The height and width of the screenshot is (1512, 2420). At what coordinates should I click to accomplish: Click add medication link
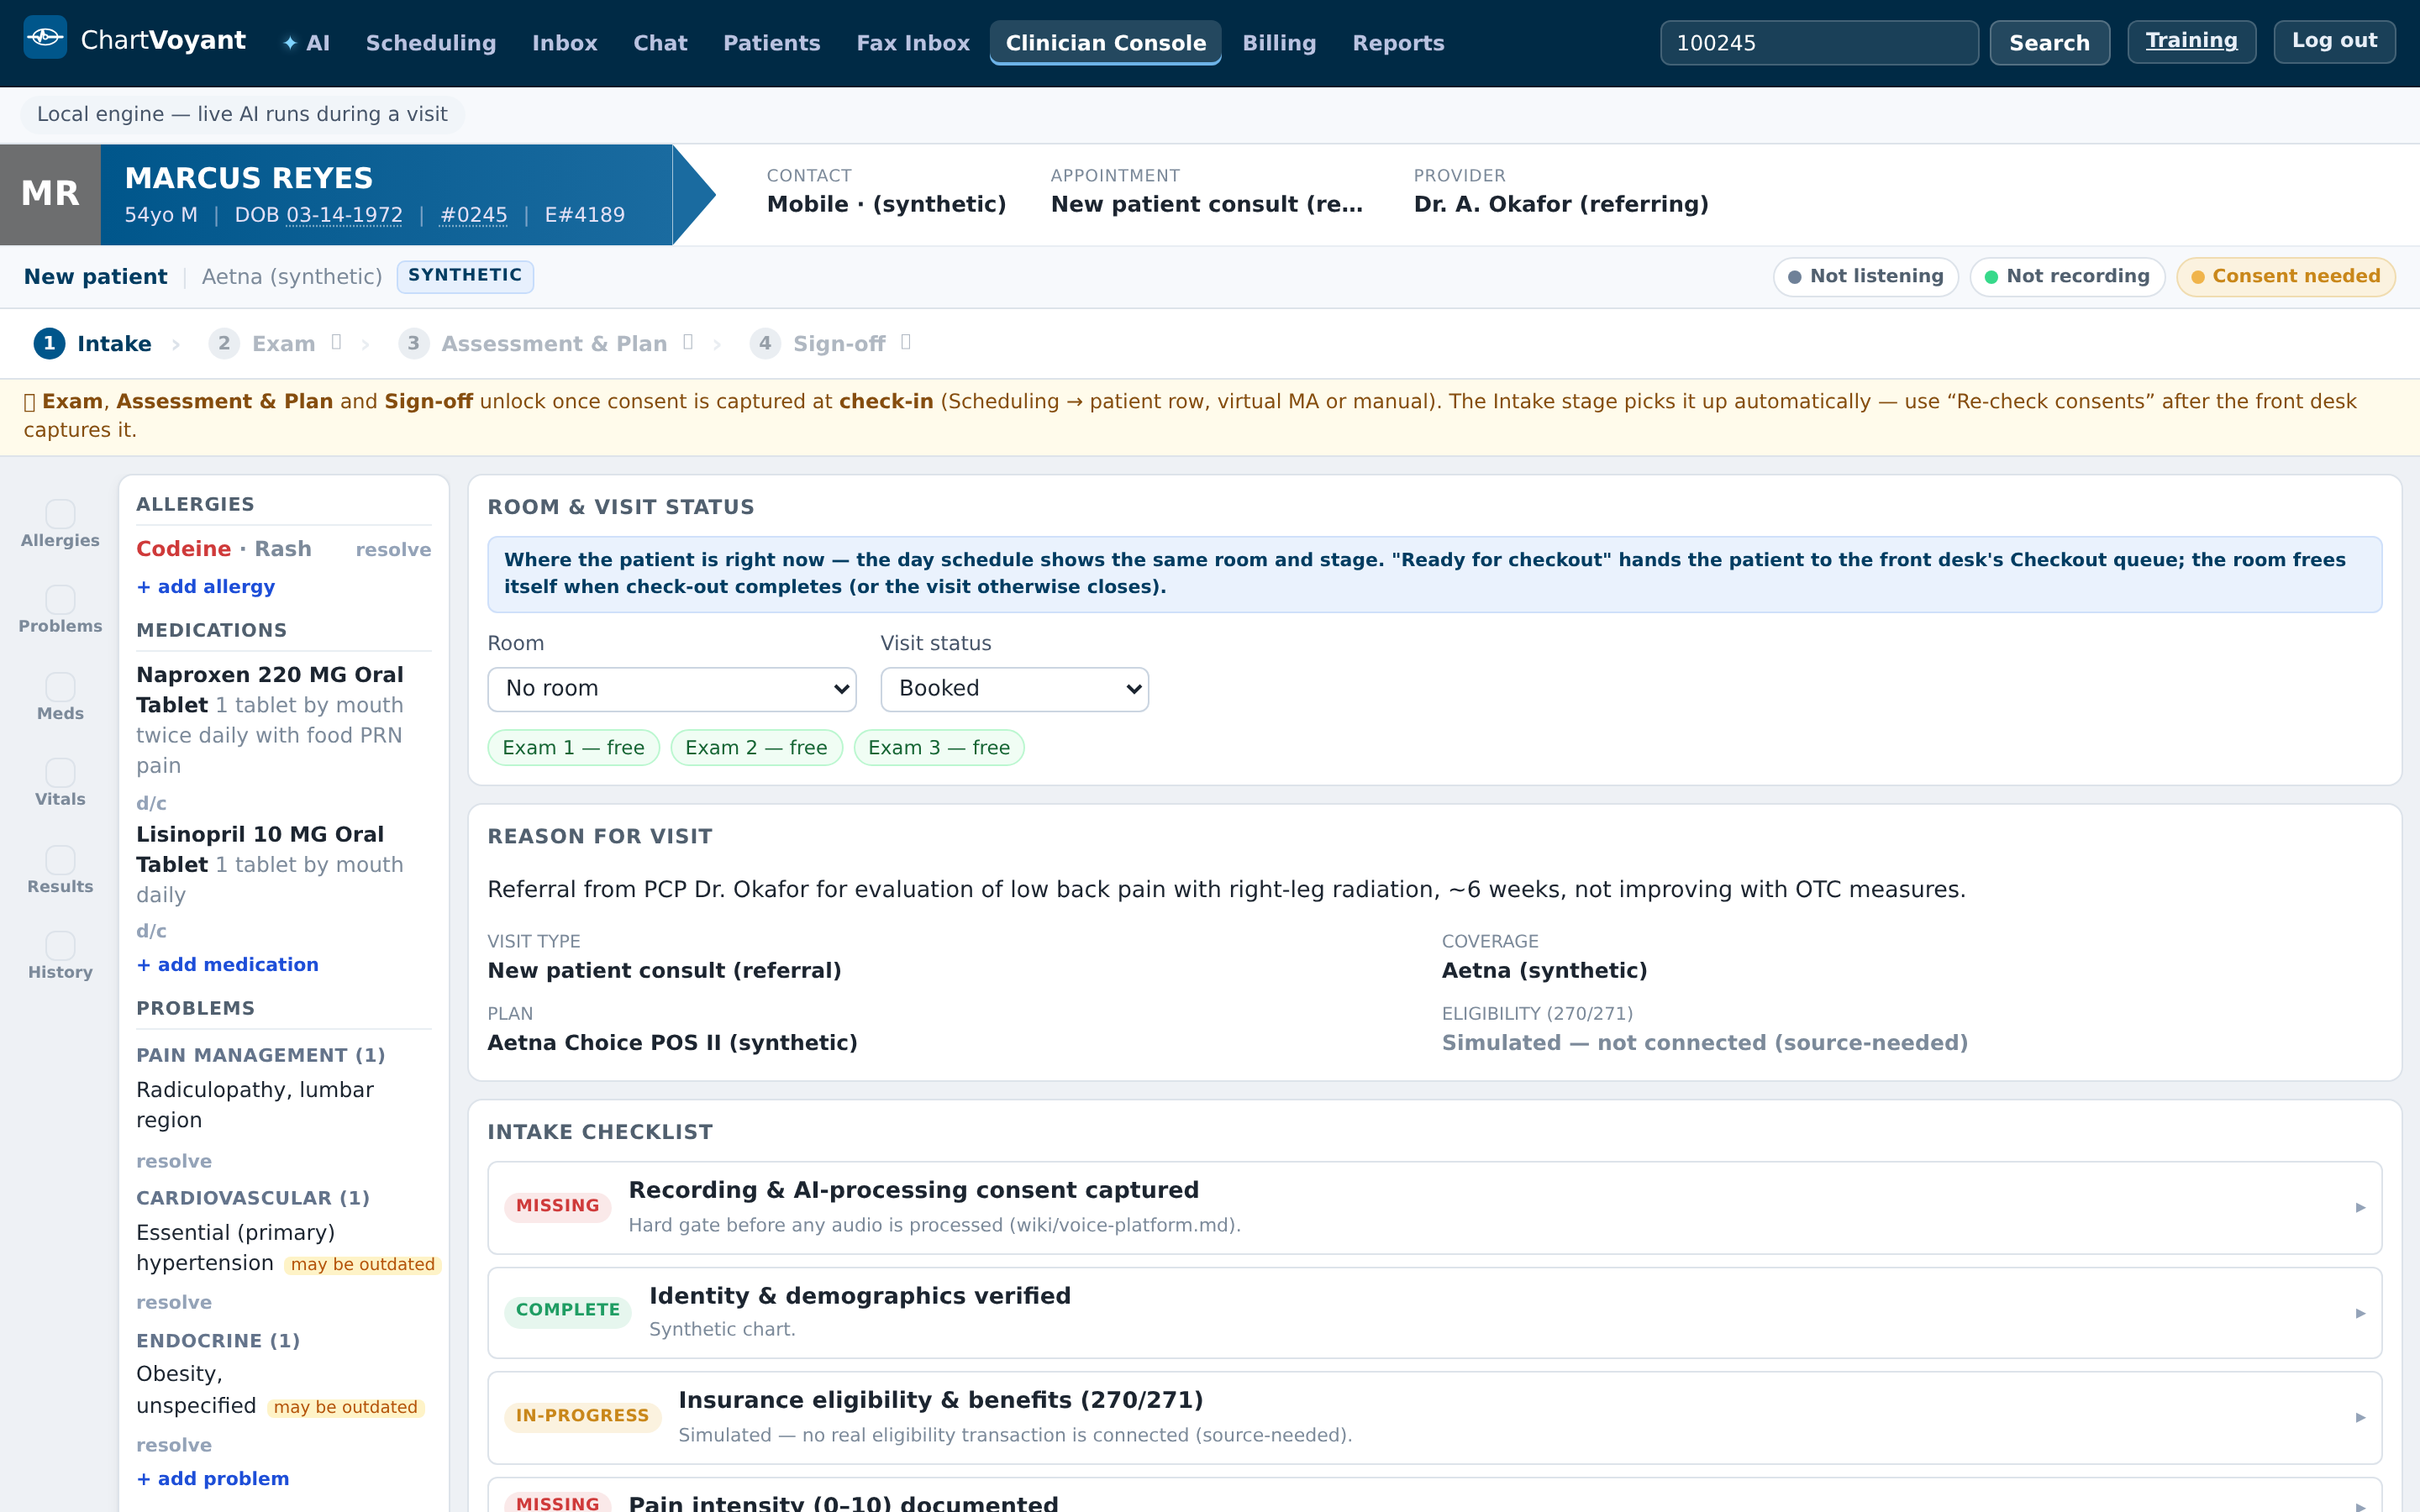(228, 965)
